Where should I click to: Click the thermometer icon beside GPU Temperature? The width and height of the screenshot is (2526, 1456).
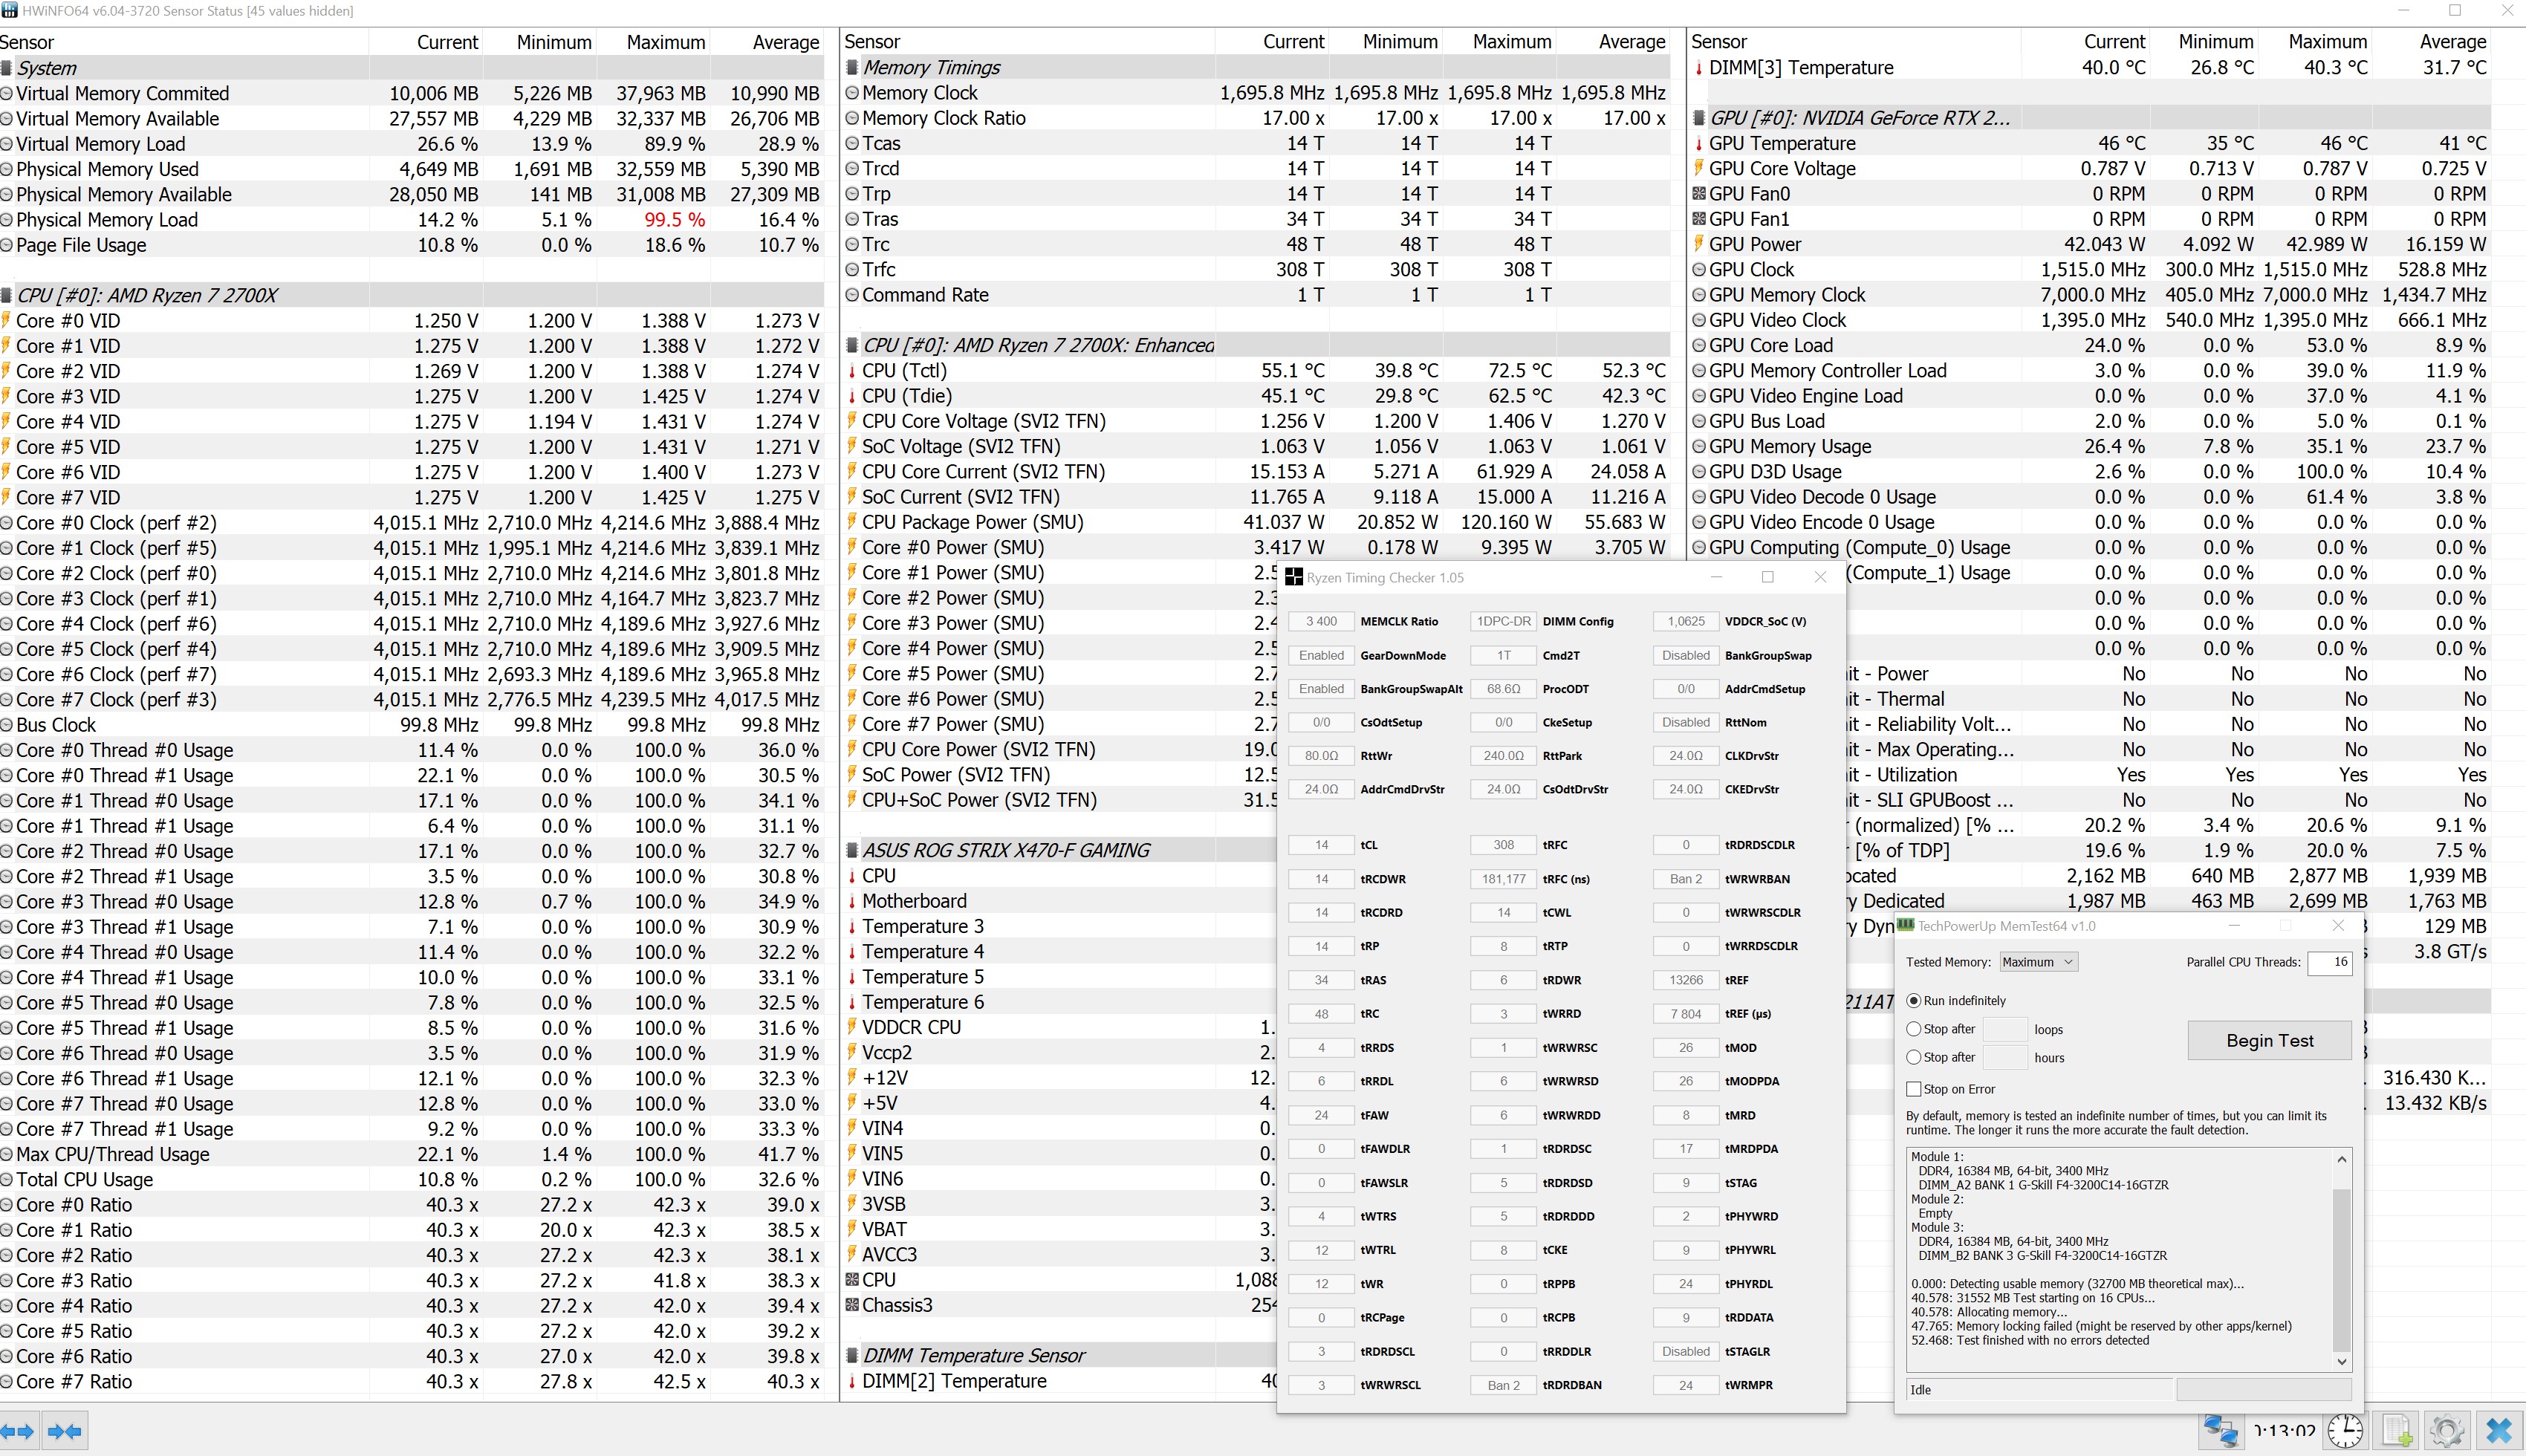click(x=1698, y=143)
